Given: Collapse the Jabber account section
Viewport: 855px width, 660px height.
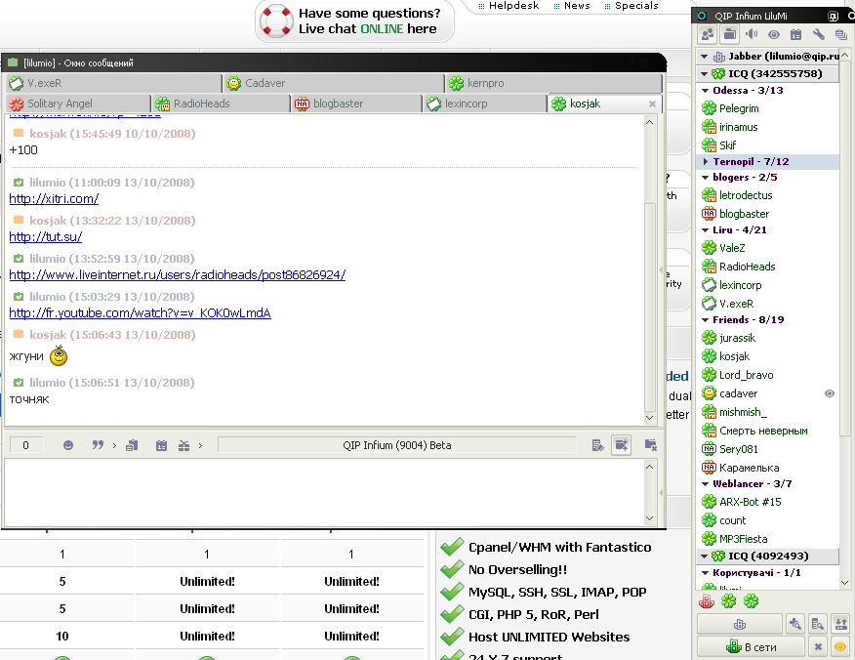Looking at the screenshot, I should [x=704, y=57].
